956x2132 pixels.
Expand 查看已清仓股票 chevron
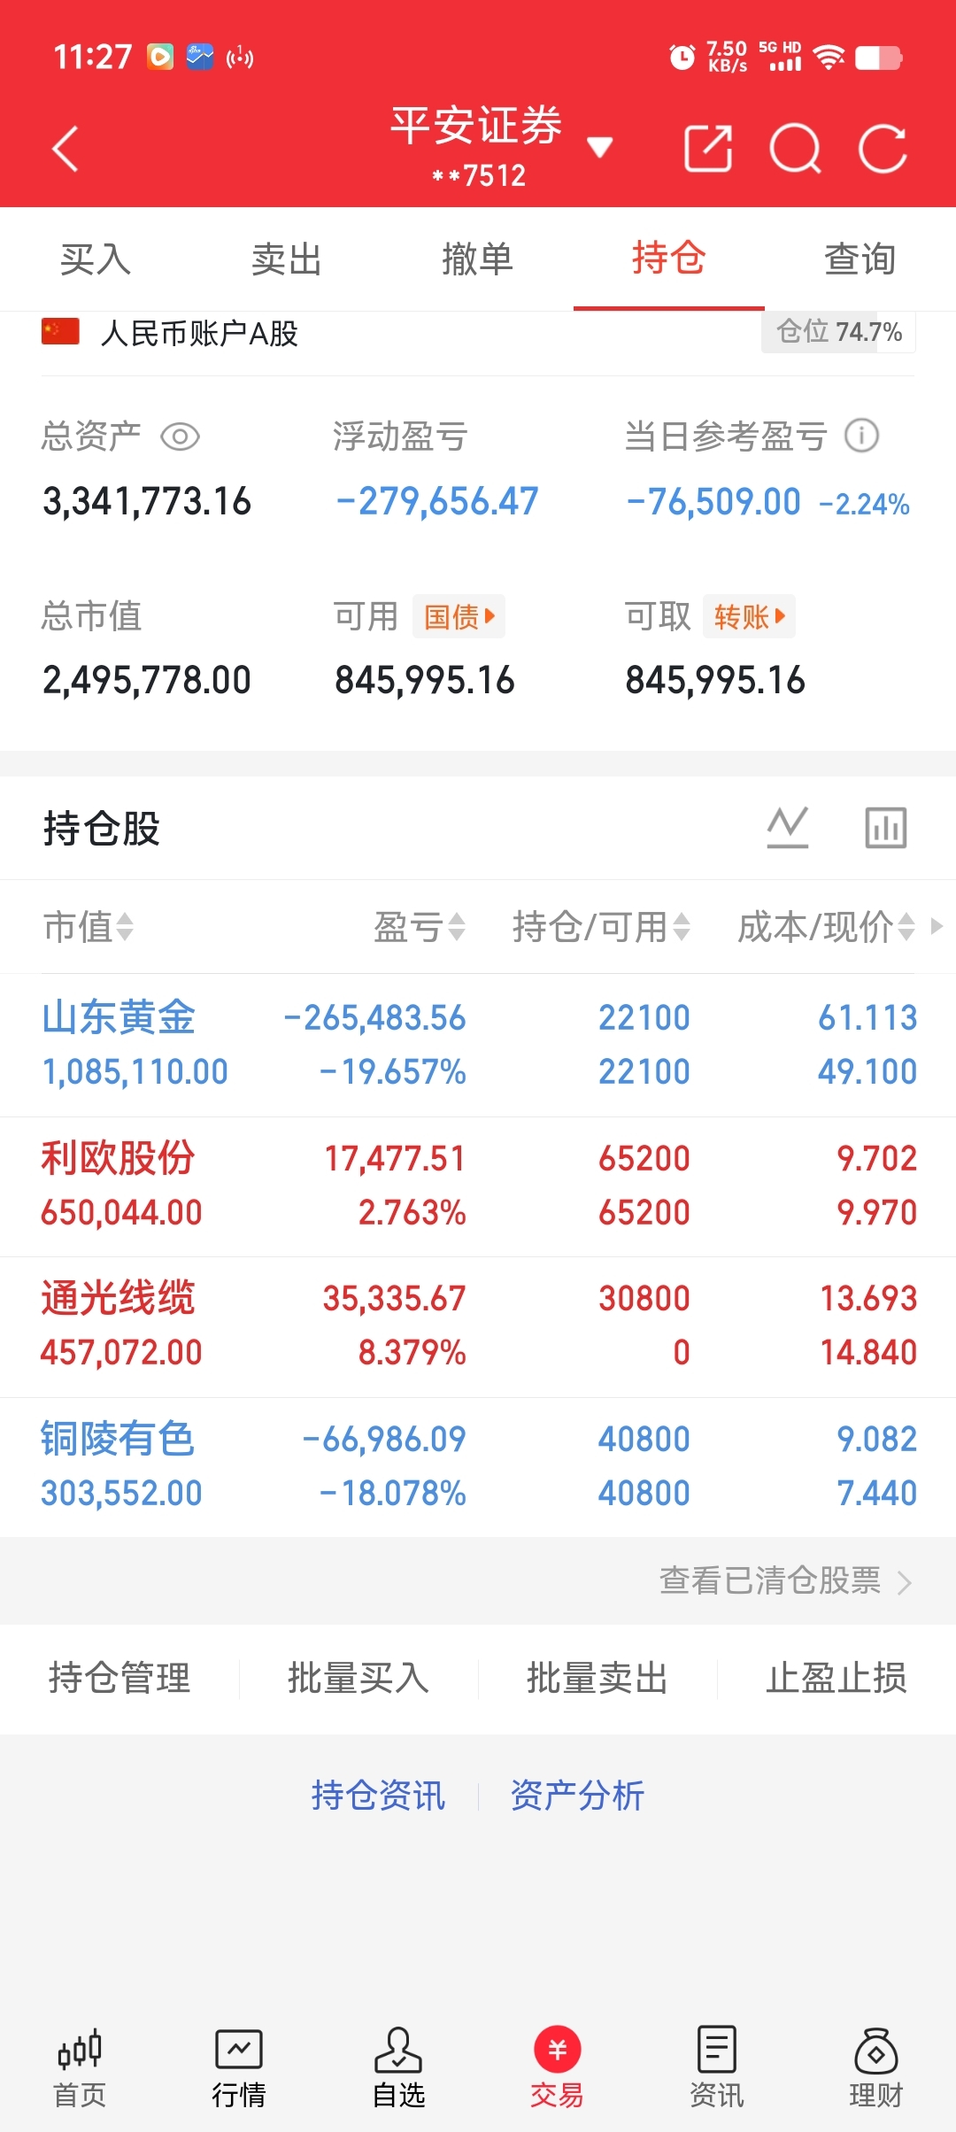[x=904, y=1582]
